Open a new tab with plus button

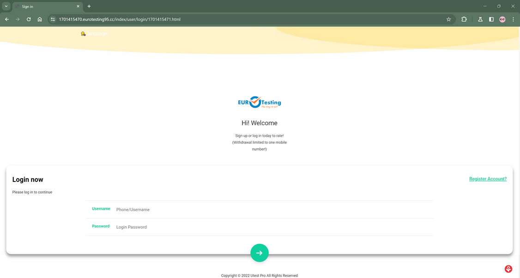click(89, 6)
